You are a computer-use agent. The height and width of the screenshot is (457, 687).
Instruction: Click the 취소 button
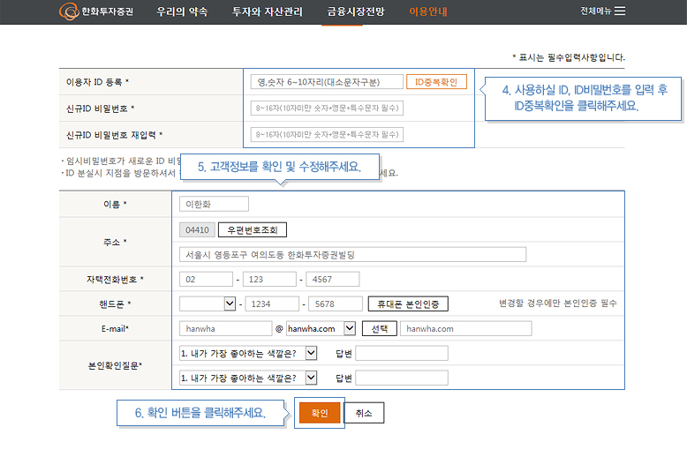point(363,413)
